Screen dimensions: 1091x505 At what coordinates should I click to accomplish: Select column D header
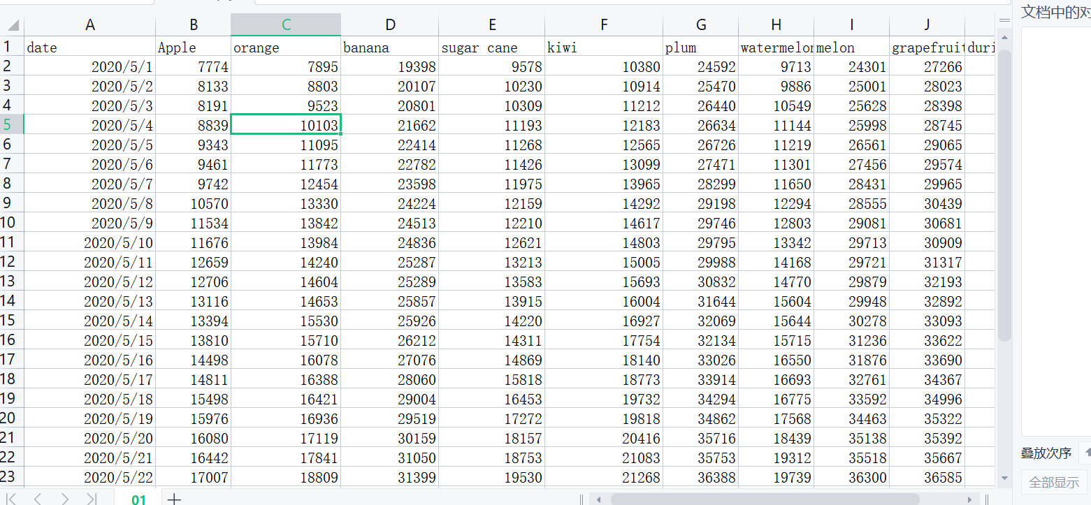(x=390, y=25)
